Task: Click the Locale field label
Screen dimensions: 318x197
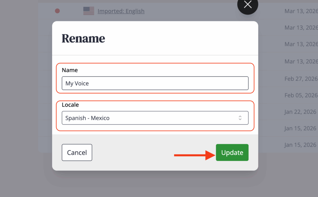Action: (x=70, y=105)
